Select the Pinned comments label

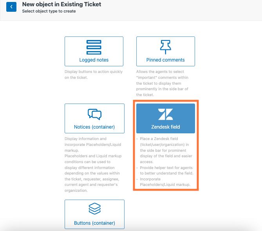point(165,60)
